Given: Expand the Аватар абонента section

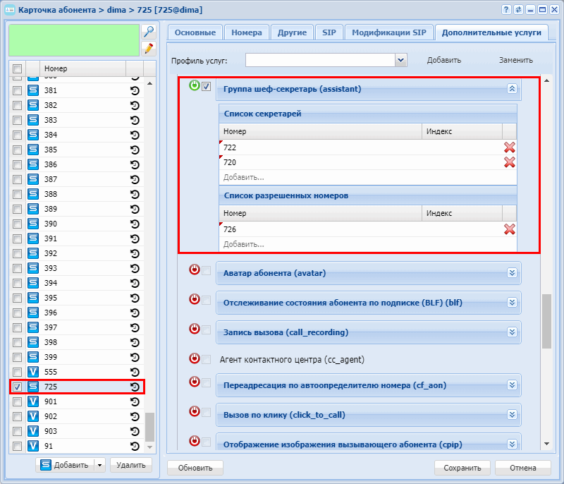Looking at the screenshot, I should (x=512, y=273).
